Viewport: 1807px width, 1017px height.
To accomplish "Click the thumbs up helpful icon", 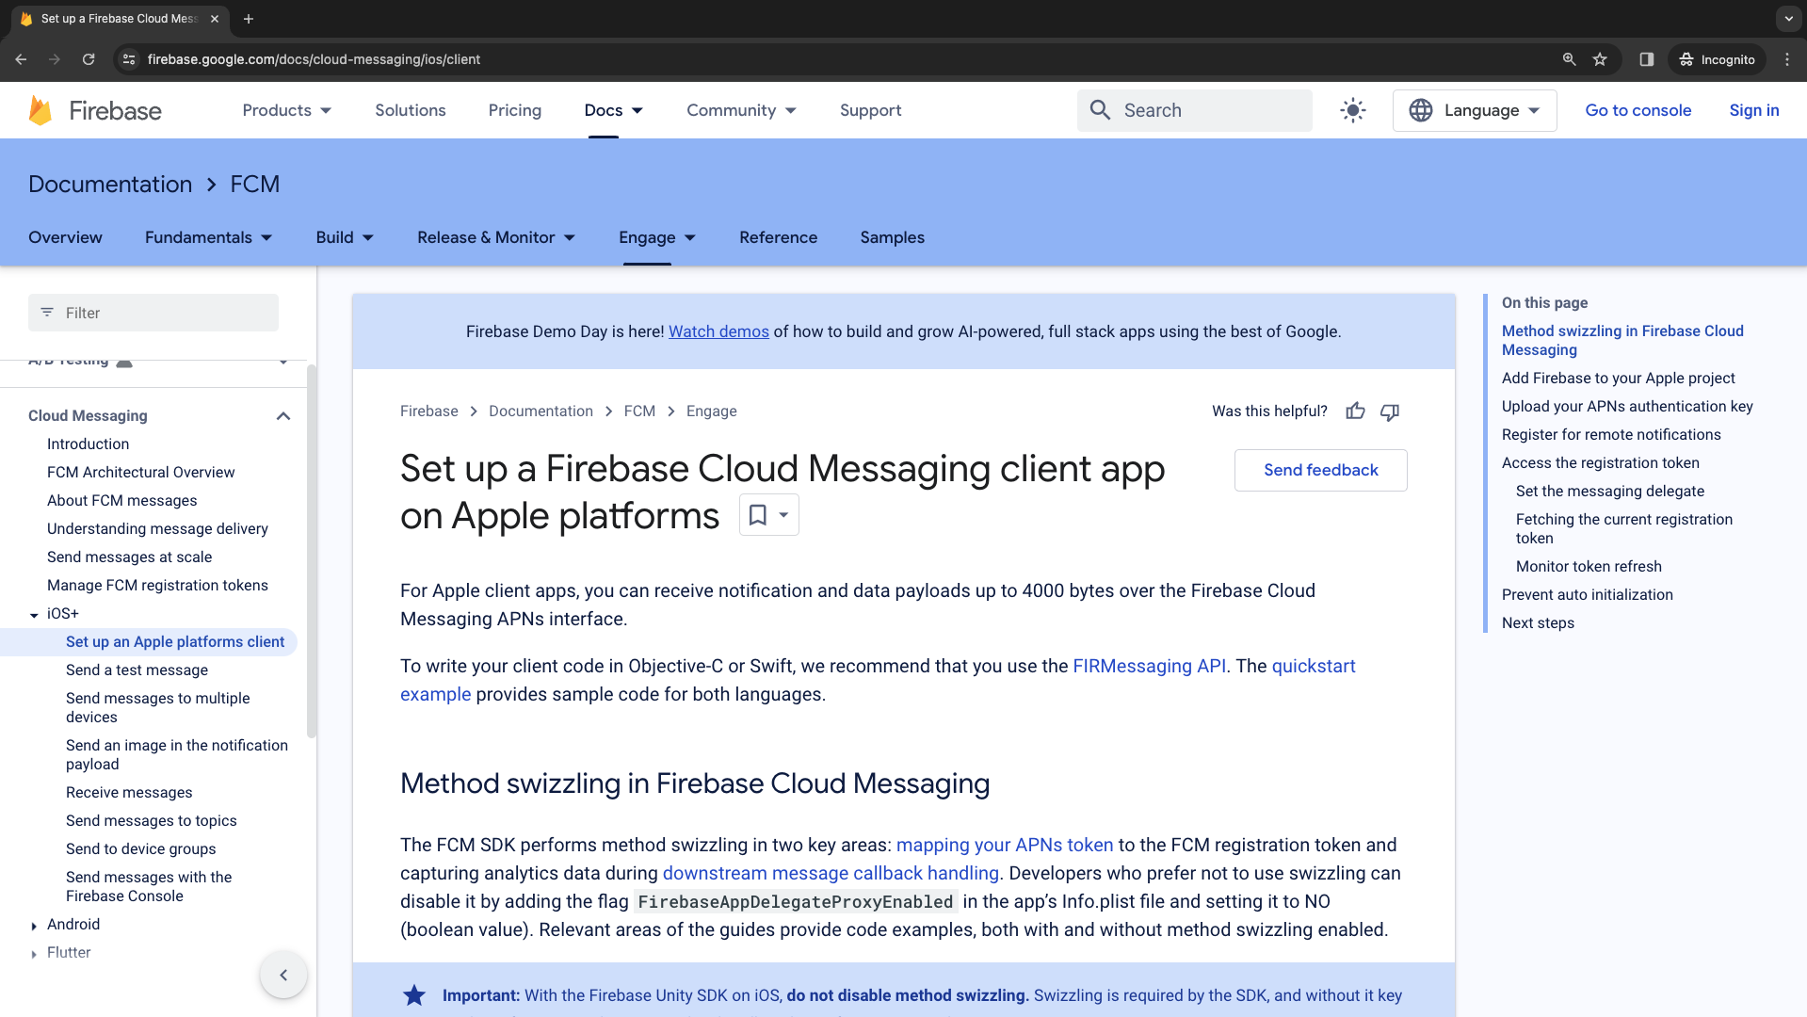I will (x=1355, y=412).
